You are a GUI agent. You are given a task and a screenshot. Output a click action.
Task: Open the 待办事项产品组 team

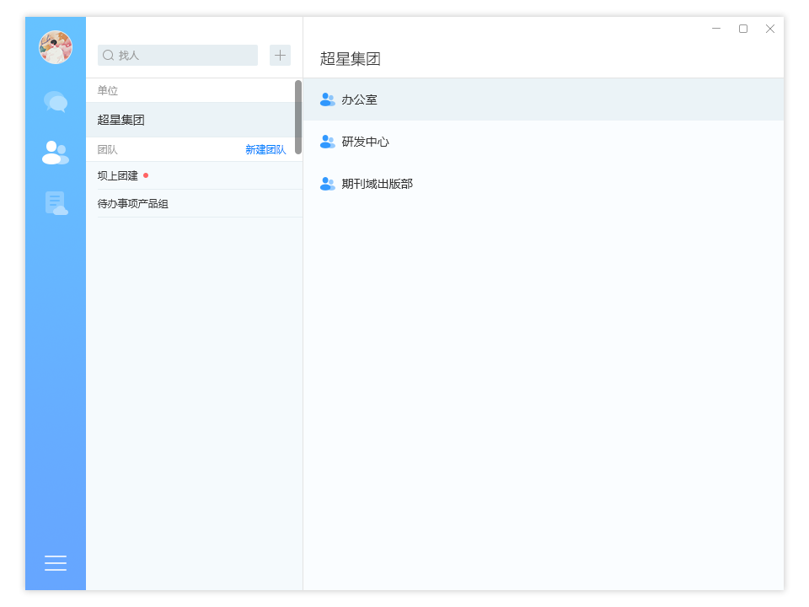click(133, 204)
